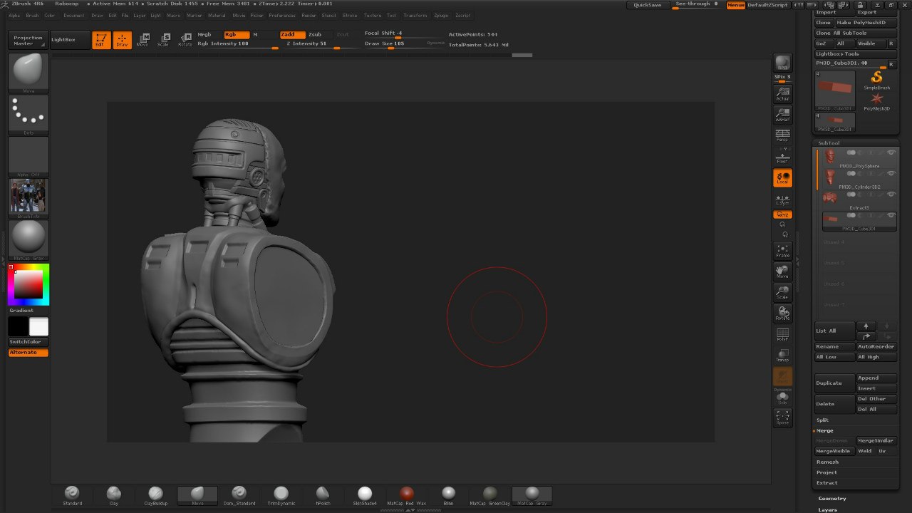This screenshot has height=513, width=912.
Task: Open the Preferences menu
Action: [282, 15]
